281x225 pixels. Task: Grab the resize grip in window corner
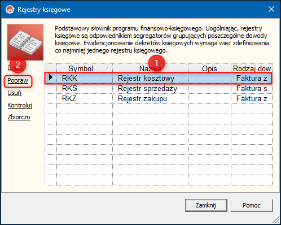pyautogui.click(x=276, y=220)
